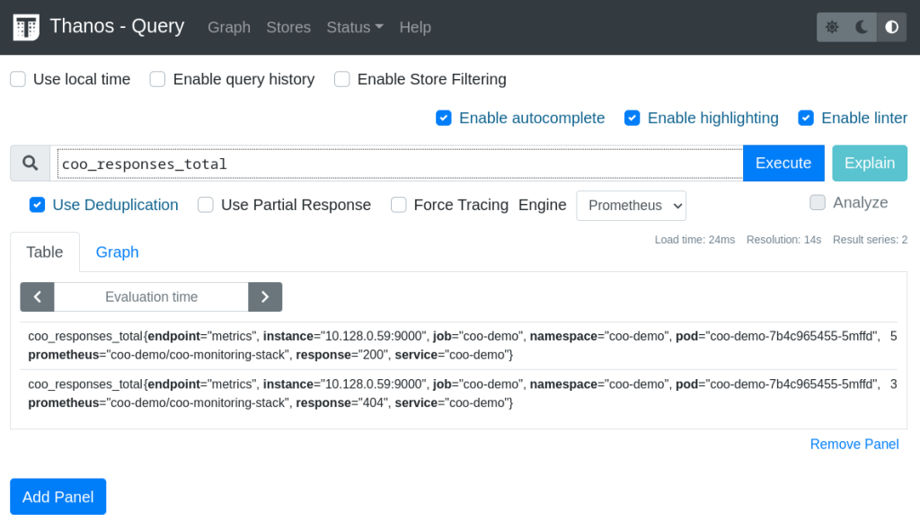Tick the Analyze checkbox

click(818, 202)
